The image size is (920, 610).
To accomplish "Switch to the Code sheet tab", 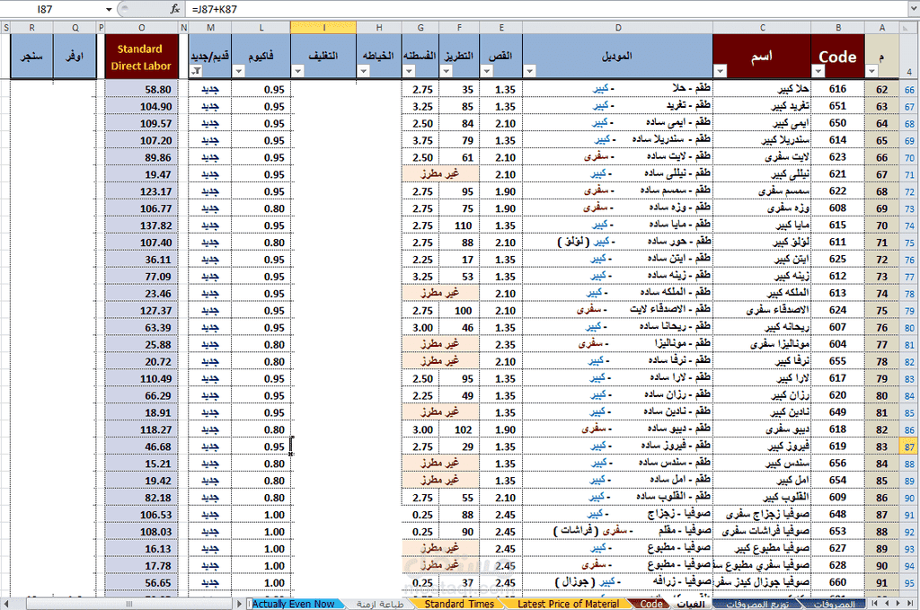I will [x=651, y=604].
